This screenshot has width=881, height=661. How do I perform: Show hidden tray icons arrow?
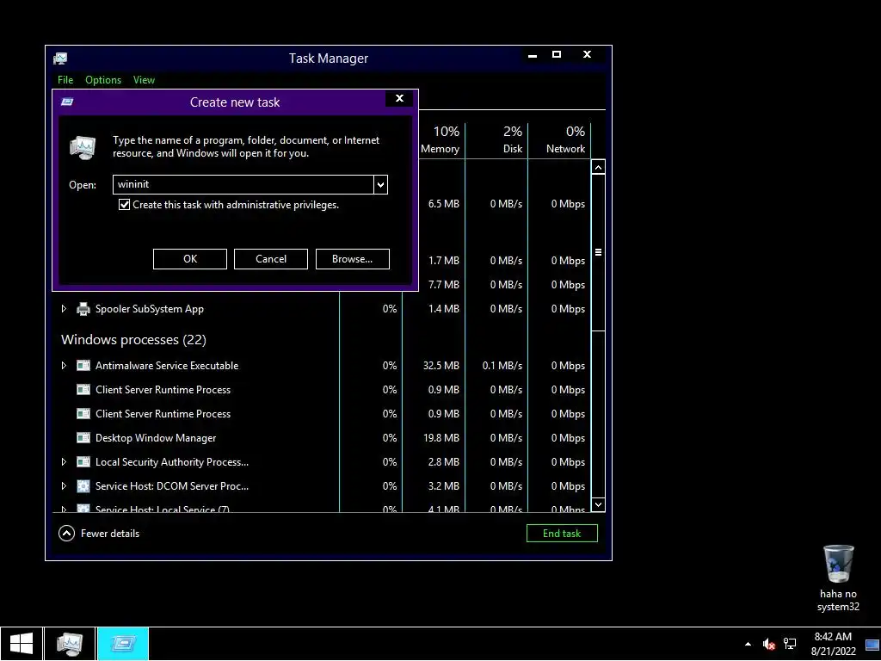click(x=748, y=644)
